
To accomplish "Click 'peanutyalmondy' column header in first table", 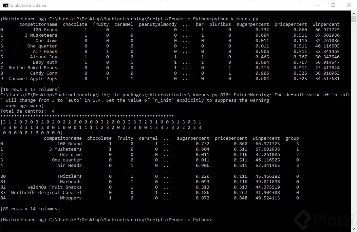I will [157, 24].
